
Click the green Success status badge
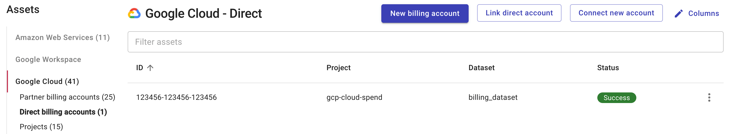(616, 98)
